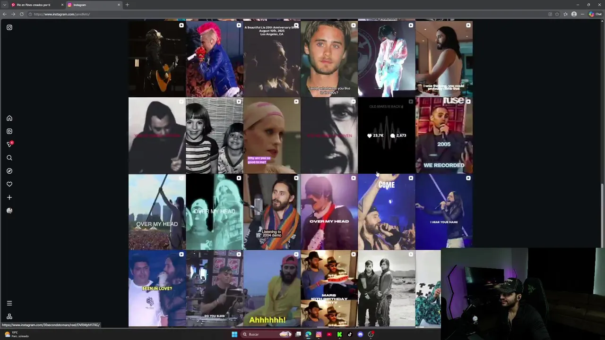Open Do You Bleed drummer reel
The image size is (605, 340).
(214, 289)
